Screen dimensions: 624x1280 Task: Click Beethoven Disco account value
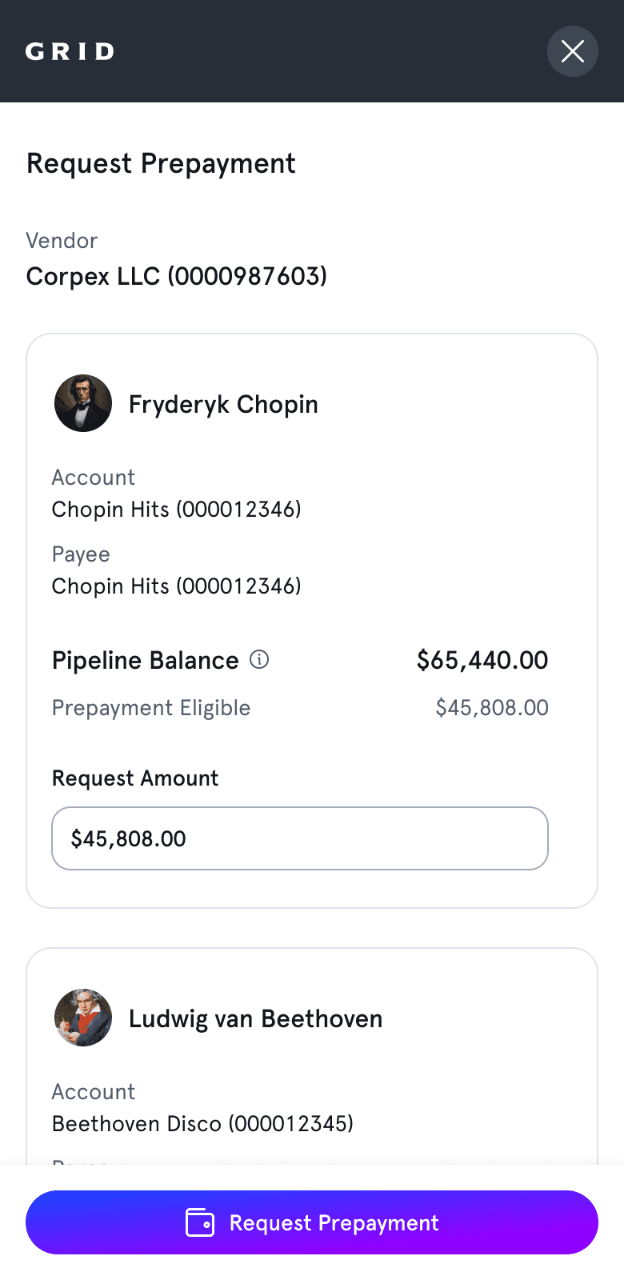click(x=202, y=1123)
